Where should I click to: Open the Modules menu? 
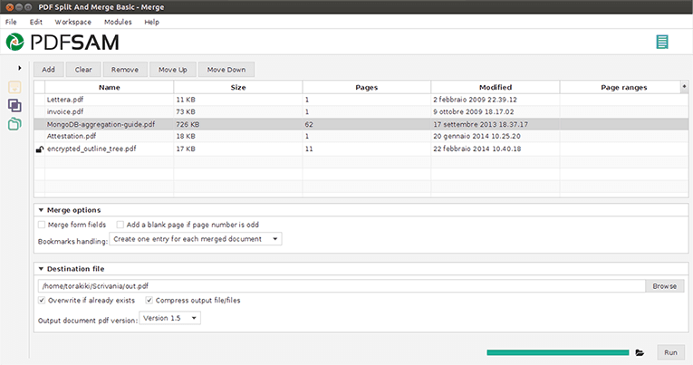[118, 21]
